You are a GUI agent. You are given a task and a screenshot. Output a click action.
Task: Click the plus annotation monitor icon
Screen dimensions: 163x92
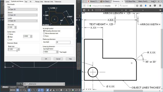tap(66, 90)
